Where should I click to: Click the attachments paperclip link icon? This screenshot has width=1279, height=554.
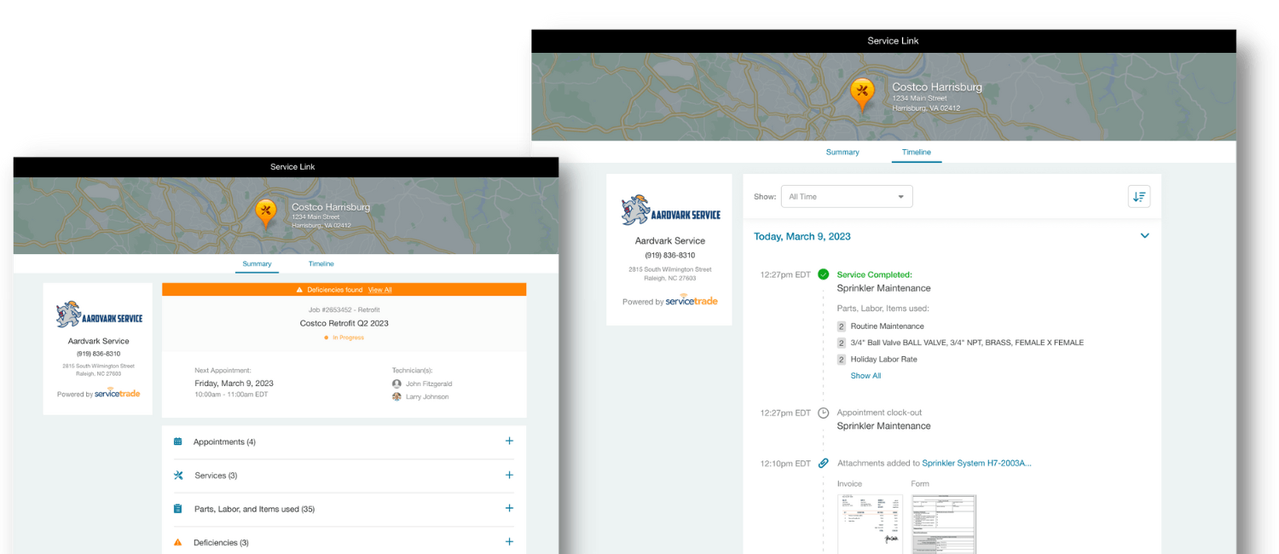click(823, 464)
